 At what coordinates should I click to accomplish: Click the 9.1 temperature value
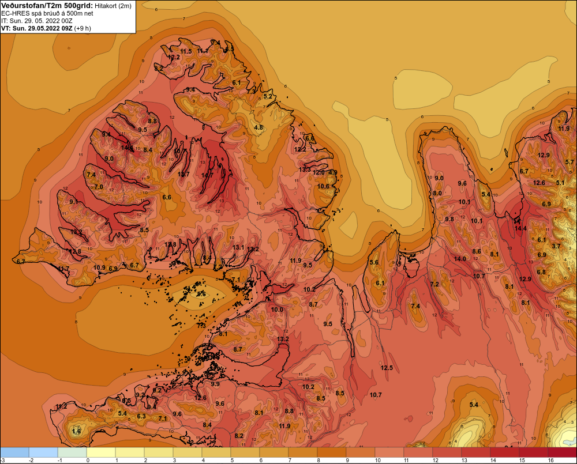point(74,202)
